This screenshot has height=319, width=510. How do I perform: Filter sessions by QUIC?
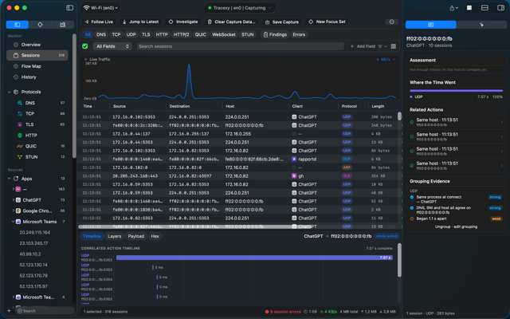click(200, 34)
